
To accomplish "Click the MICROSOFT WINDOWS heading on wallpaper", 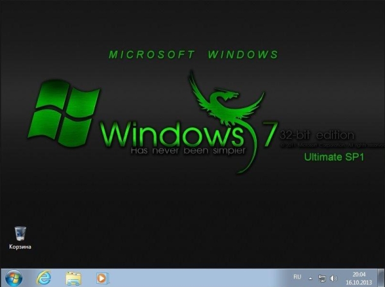I will coord(194,55).
